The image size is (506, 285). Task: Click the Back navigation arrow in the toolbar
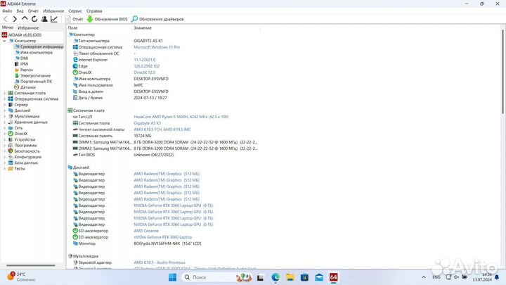[x=6, y=19]
